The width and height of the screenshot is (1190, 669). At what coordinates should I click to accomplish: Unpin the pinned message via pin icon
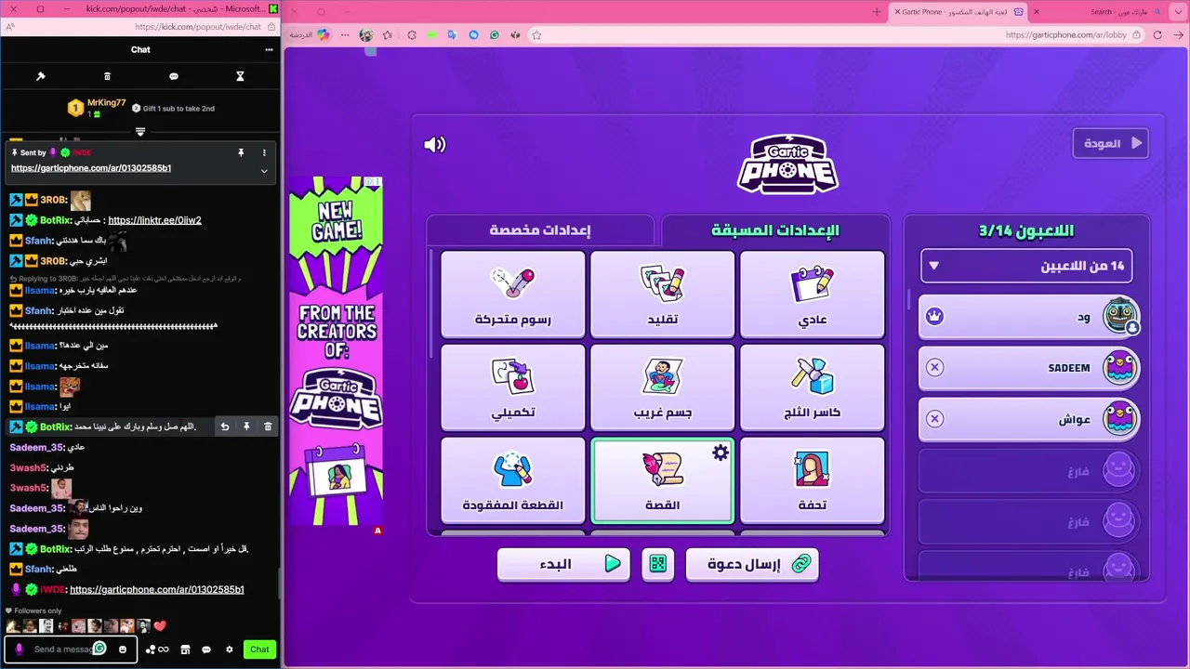coord(241,152)
